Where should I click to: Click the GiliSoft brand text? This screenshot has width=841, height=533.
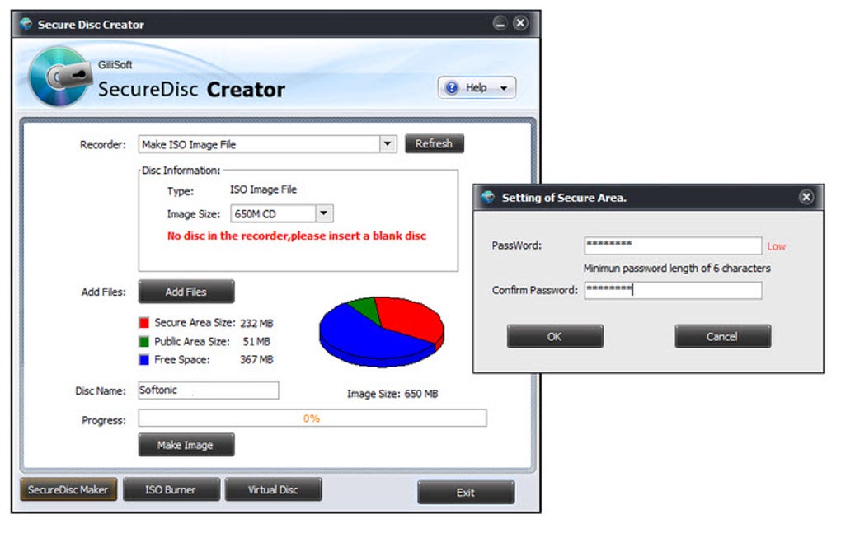[115, 65]
